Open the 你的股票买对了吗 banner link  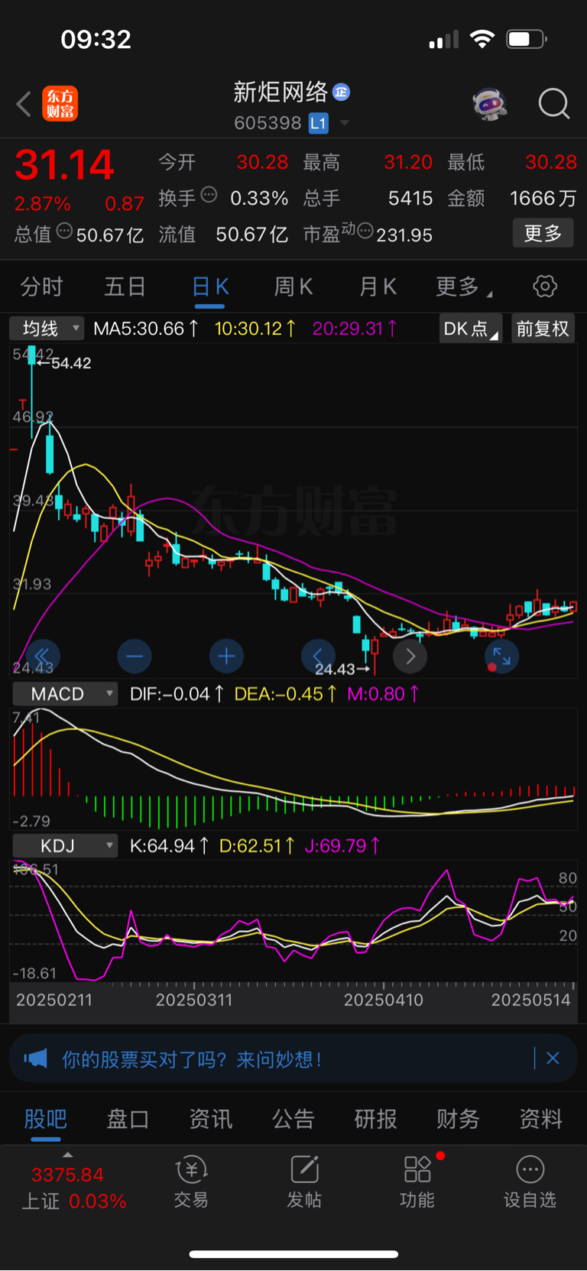(192, 1059)
